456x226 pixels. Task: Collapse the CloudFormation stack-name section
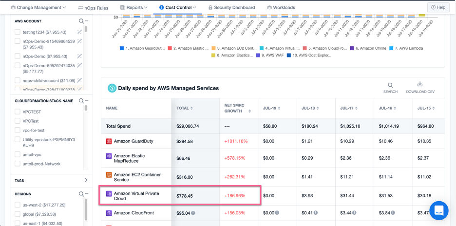[86, 101]
